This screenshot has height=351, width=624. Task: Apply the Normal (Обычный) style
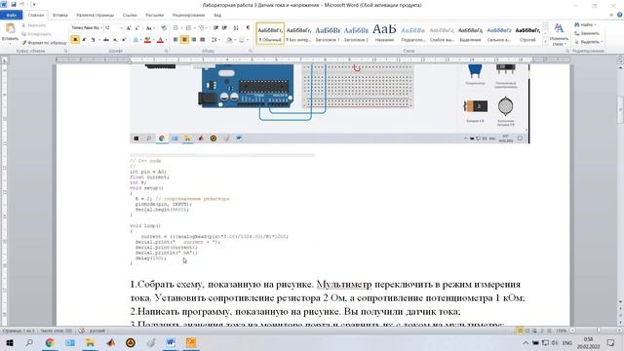coord(270,33)
